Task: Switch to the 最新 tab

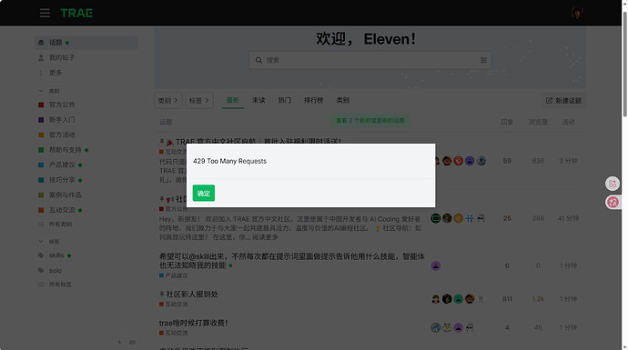Action: coord(233,100)
